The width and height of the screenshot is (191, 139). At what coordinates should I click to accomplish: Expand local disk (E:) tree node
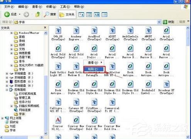7,74
